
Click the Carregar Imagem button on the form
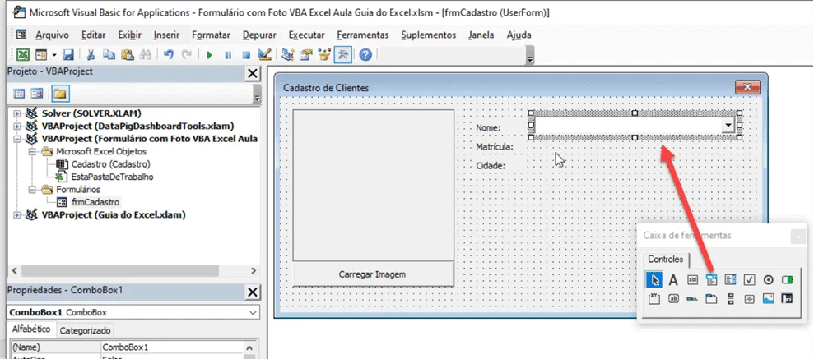tap(374, 274)
